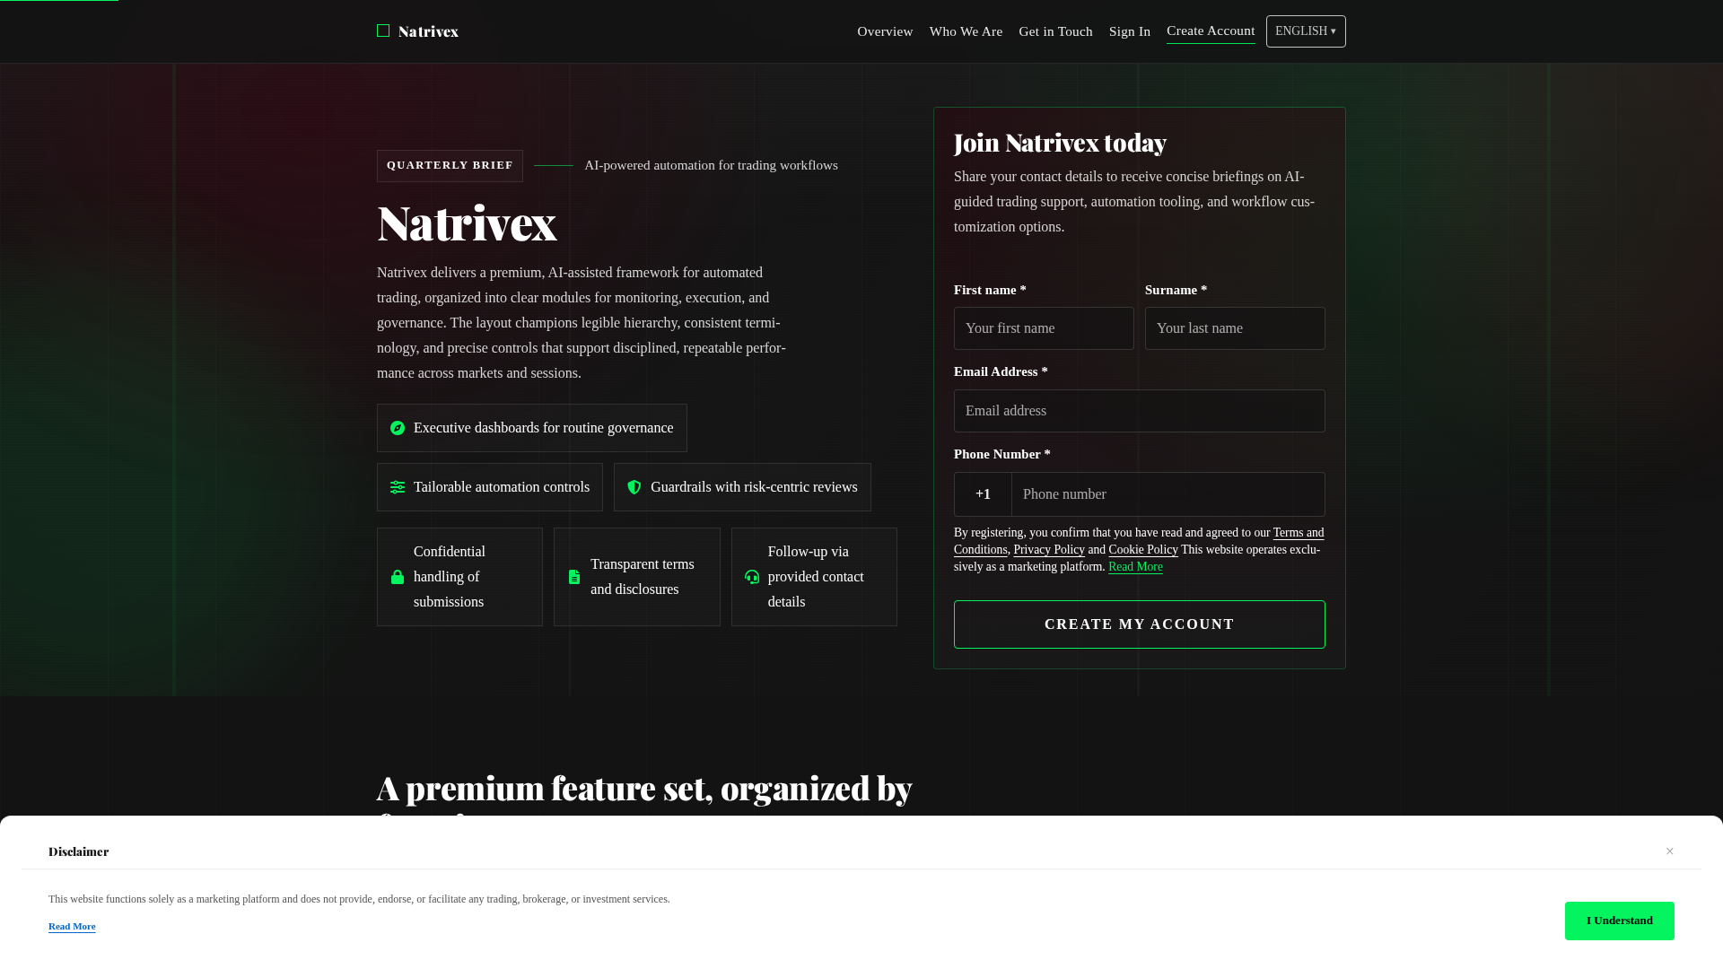Image resolution: width=1723 pixels, height=969 pixels.
Task: Go to Sign In
Action: click(1130, 31)
